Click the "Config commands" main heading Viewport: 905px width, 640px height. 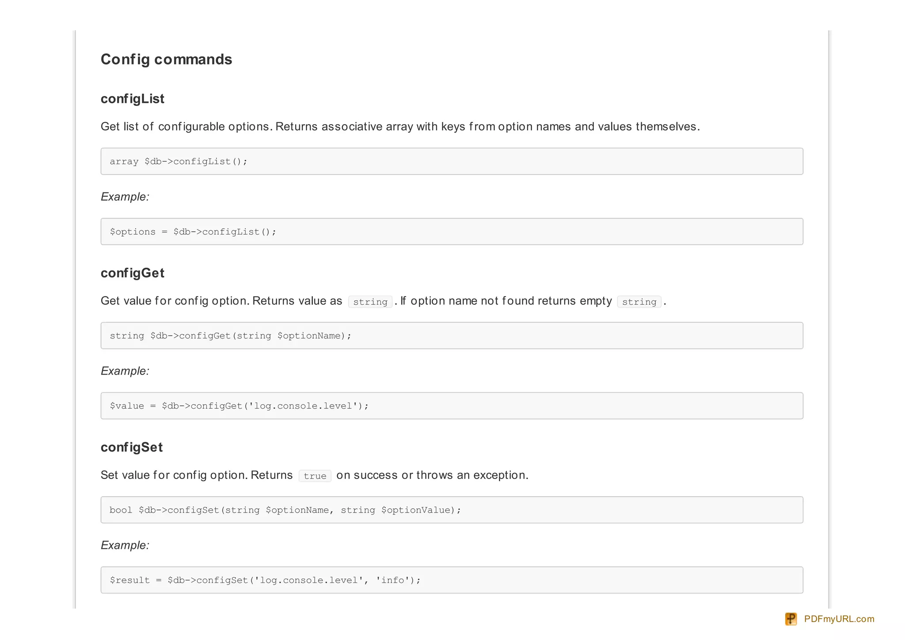[166, 59]
